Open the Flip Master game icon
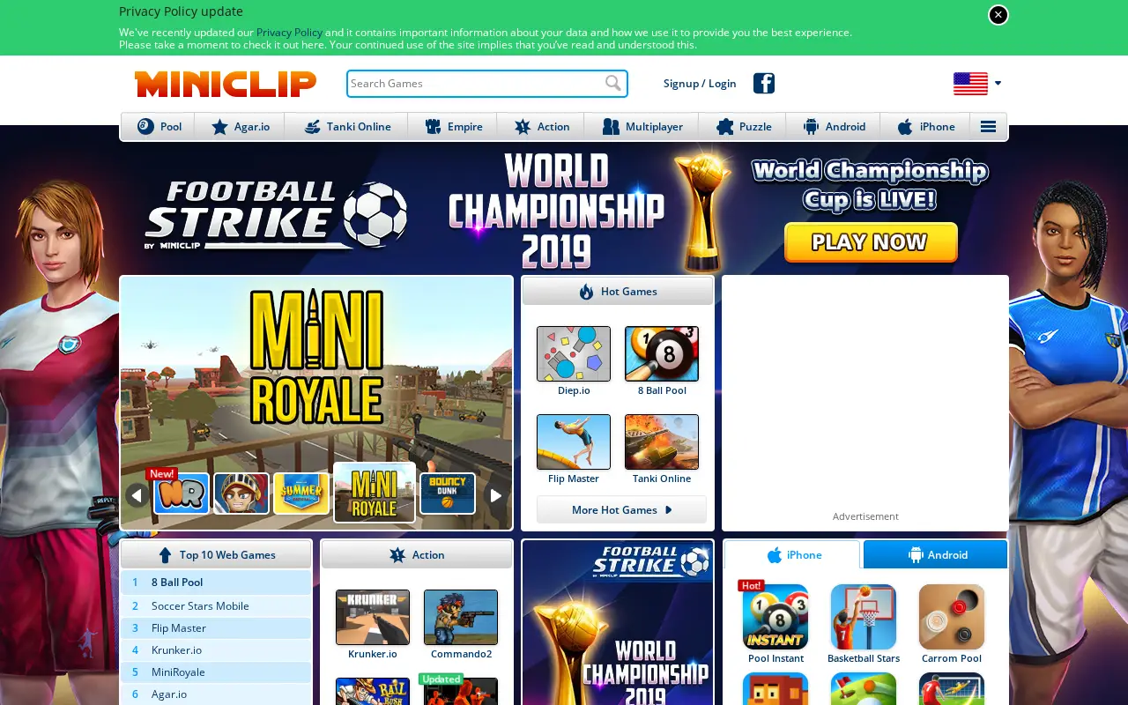The image size is (1128, 705). pyautogui.click(x=574, y=442)
